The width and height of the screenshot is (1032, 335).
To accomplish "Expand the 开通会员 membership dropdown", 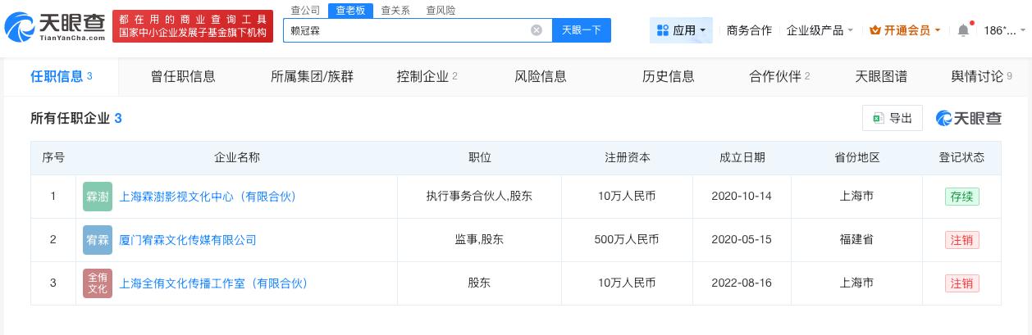I will (x=905, y=30).
